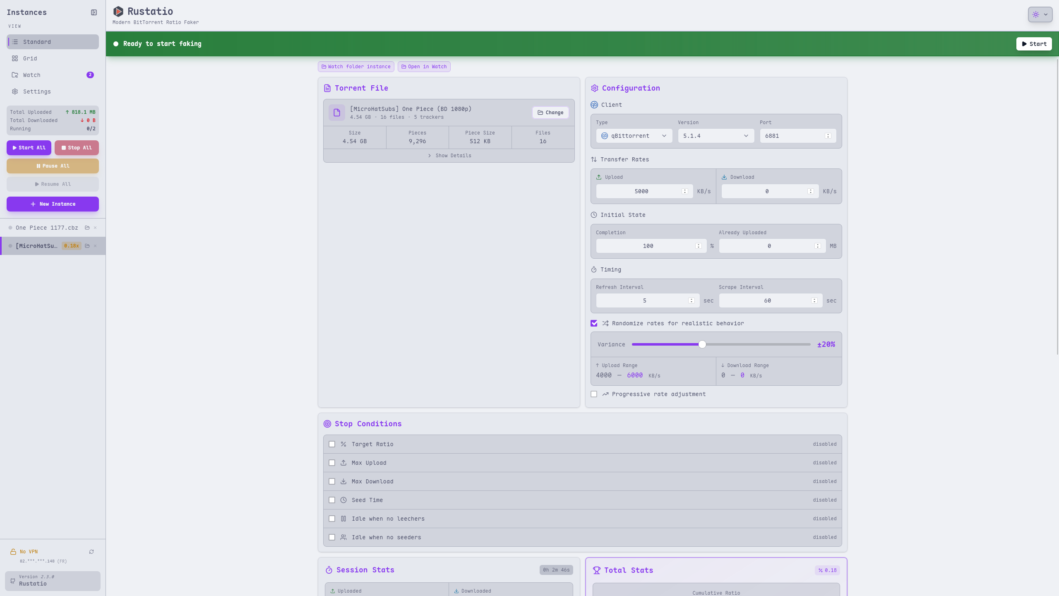The height and width of the screenshot is (596, 1059).
Task: Open the folder for One Piece 1177.cbz
Action: [86, 227]
